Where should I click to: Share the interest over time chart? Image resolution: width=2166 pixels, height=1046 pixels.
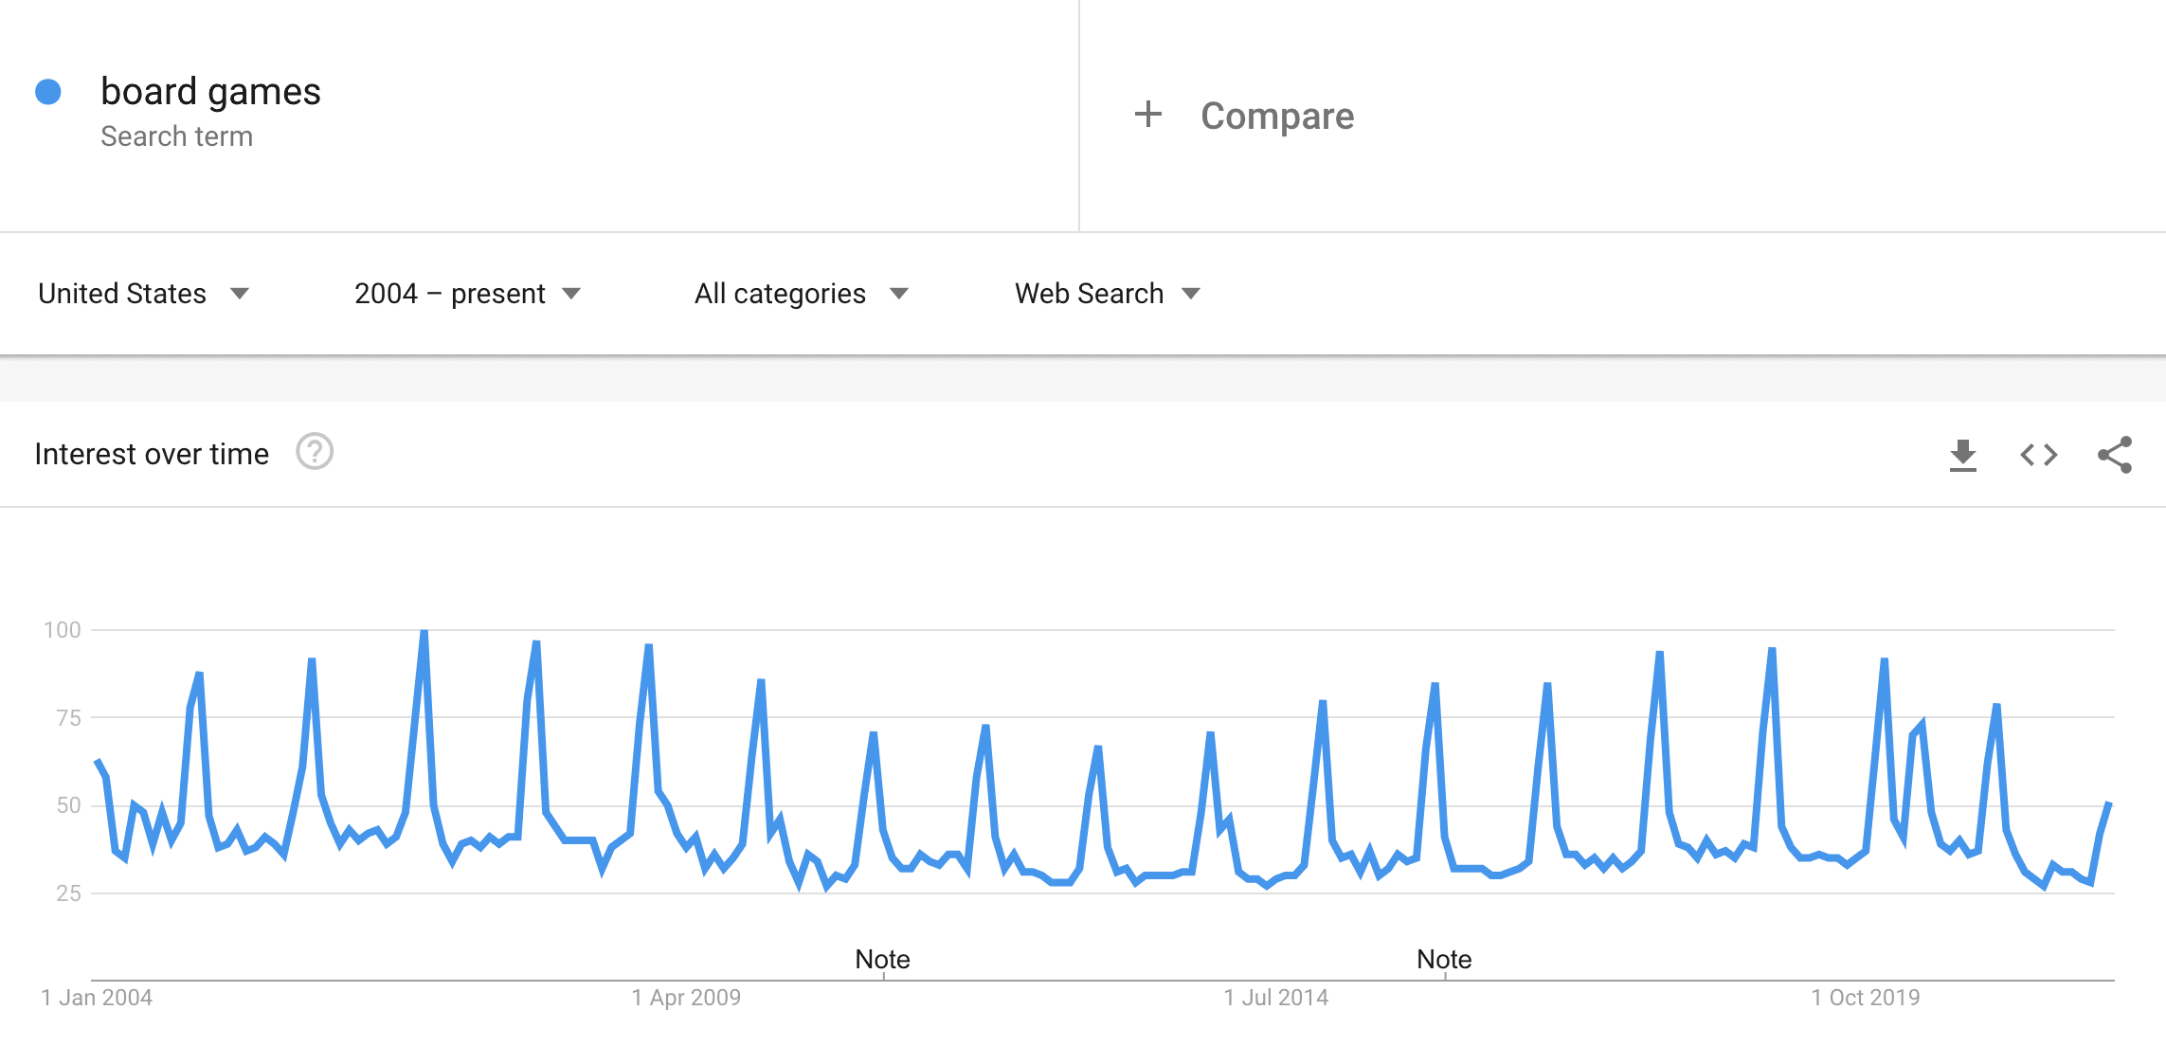[2115, 455]
